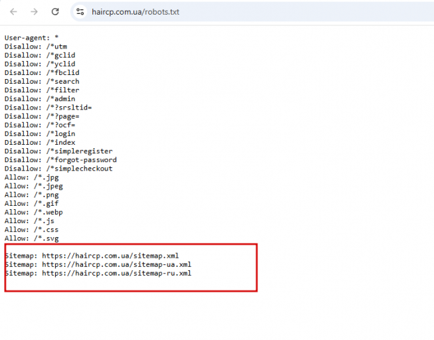Screen dimensions: 434x340
Task: Click the 'Allow: /*.webp' line
Action: [x=33, y=212]
